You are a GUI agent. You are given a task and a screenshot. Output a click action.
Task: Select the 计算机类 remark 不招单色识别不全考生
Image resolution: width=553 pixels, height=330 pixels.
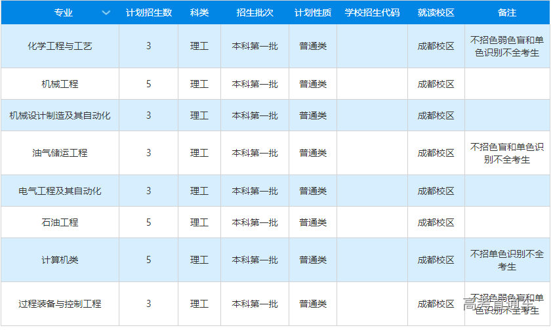point(507,260)
